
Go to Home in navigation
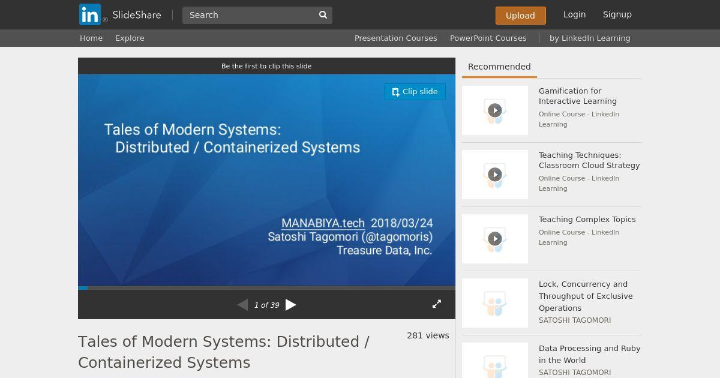[91, 38]
